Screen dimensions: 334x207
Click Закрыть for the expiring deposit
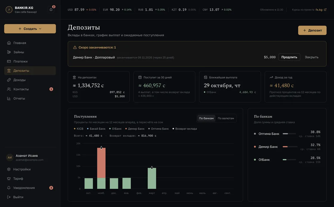311,57
